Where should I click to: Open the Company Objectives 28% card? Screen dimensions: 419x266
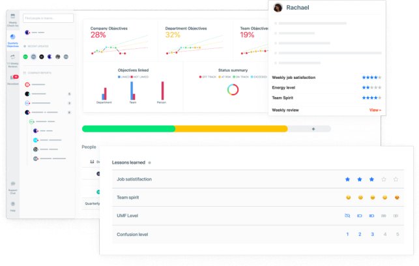tap(120, 40)
